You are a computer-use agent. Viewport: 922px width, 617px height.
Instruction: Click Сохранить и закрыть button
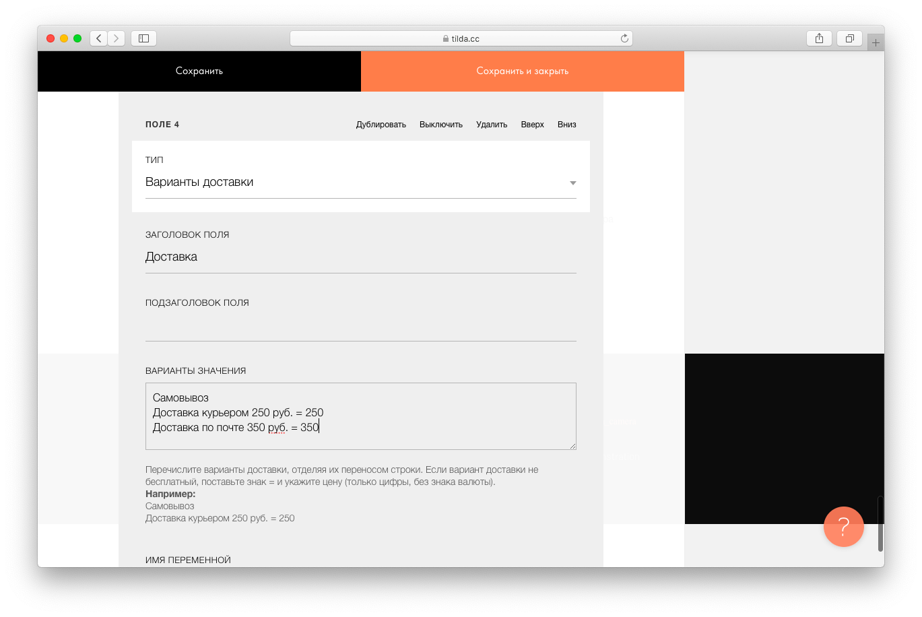point(523,71)
